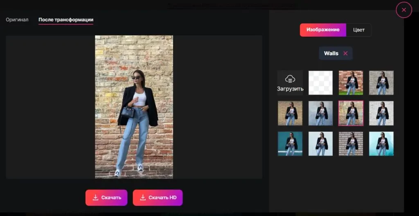Open the Оригинал tab
The image size is (419, 216).
(x=17, y=20)
